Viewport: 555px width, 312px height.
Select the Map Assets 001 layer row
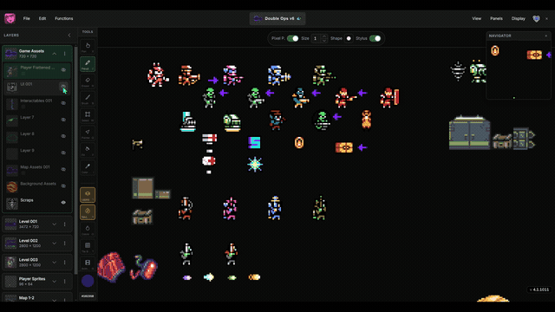click(37, 170)
